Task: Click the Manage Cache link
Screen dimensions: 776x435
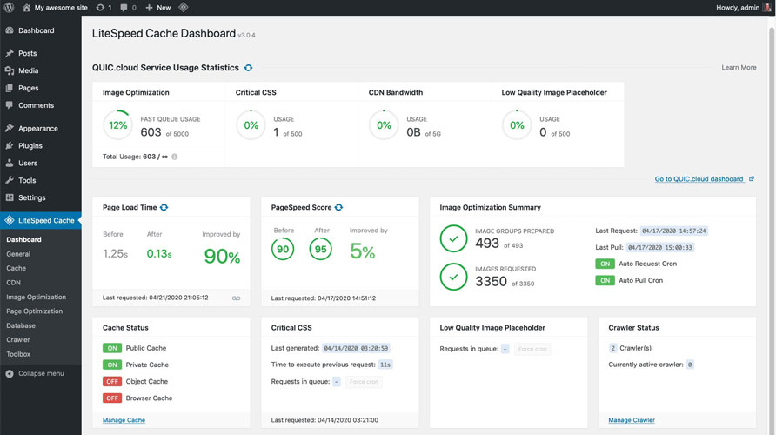Action: (124, 420)
